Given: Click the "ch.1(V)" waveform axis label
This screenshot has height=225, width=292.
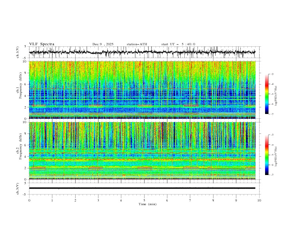Looking at the screenshot, I should pos(18,52).
